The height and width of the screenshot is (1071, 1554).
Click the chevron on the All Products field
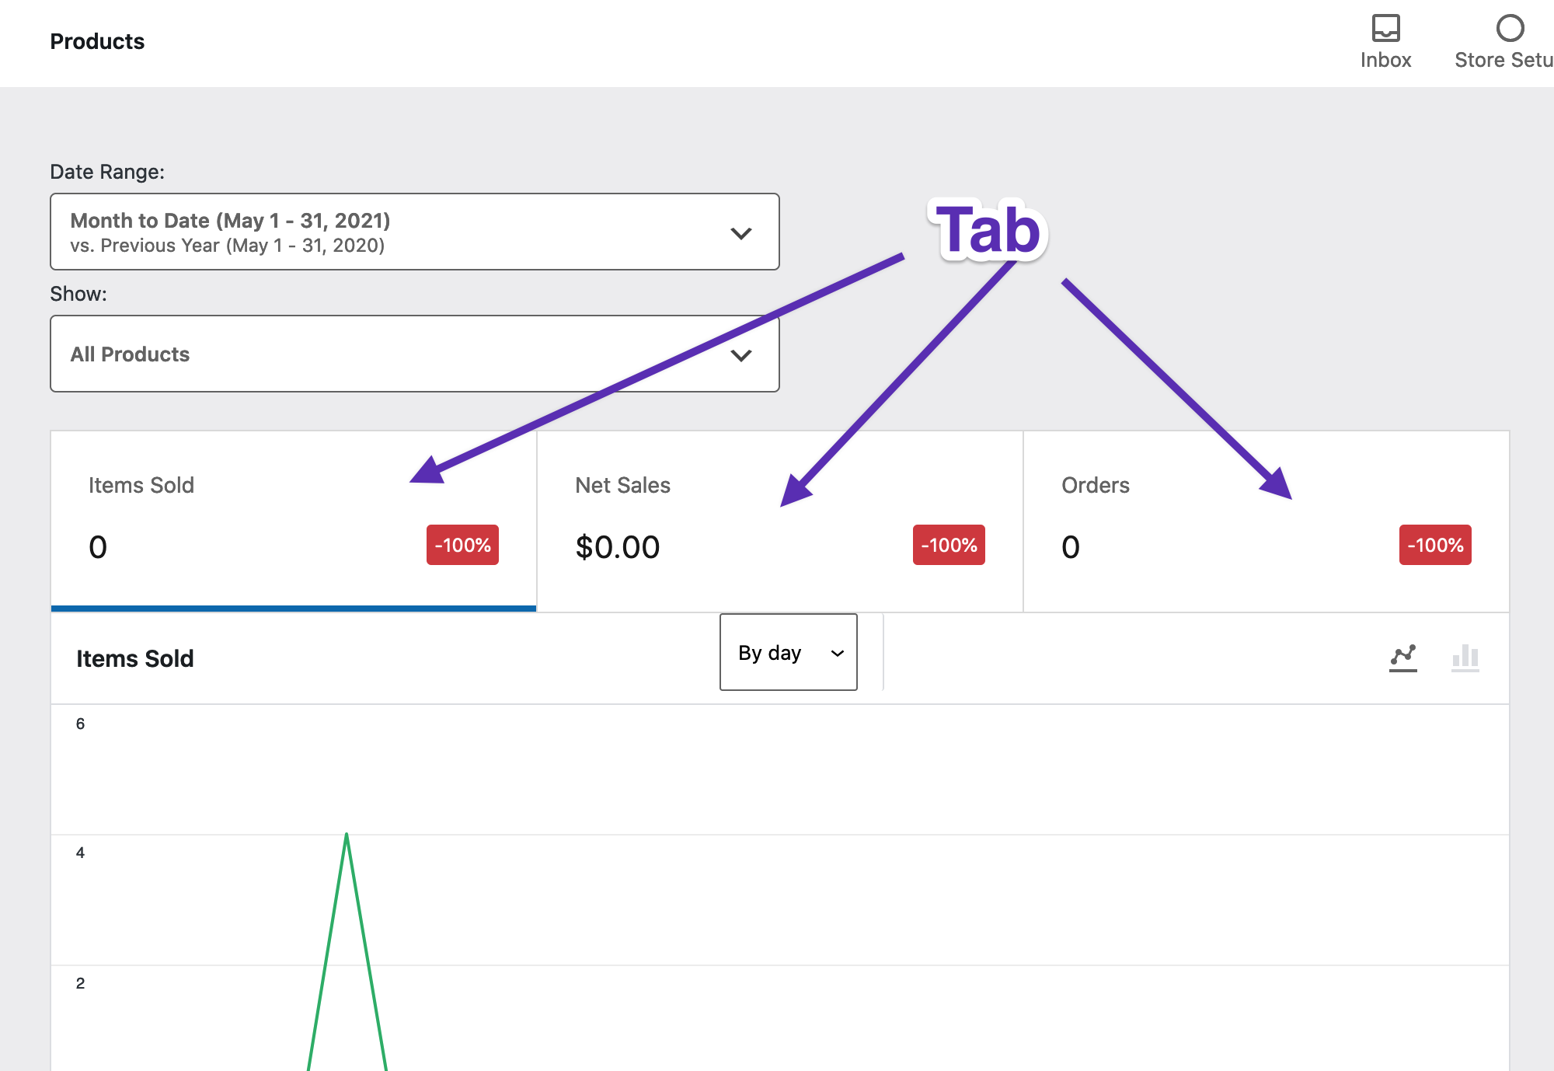(x=740, y=354)
